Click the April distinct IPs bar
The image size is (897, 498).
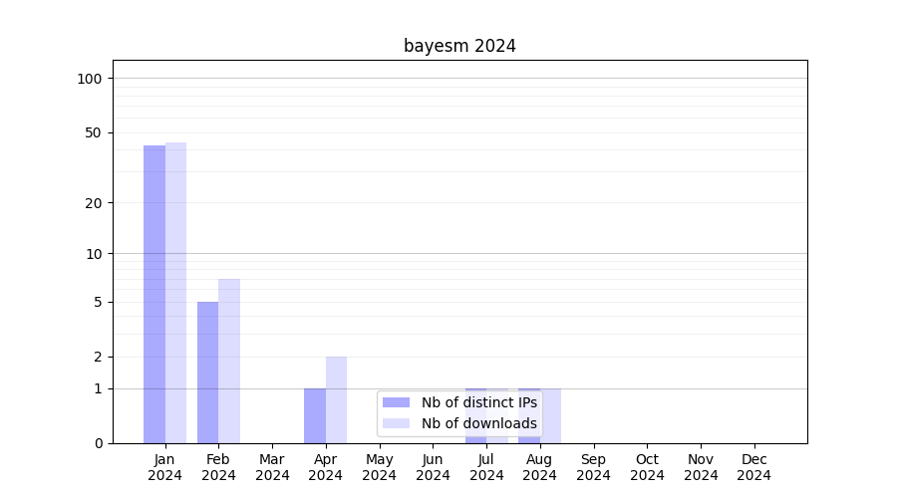click(x=315, y=415)
